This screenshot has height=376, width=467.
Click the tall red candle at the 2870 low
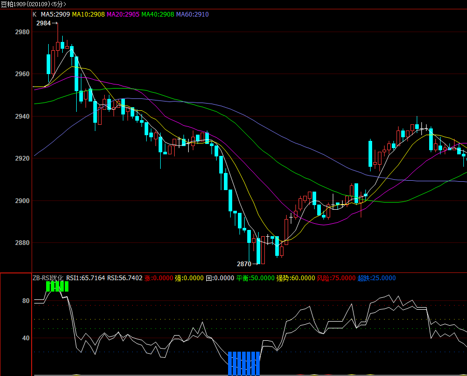point(263,250)
